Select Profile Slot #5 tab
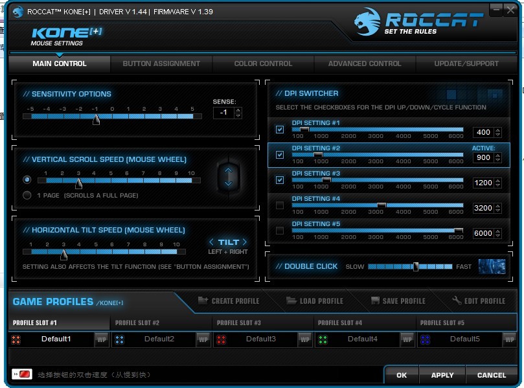524x388 pixels. pyautogui.click(x=466, y=323)
